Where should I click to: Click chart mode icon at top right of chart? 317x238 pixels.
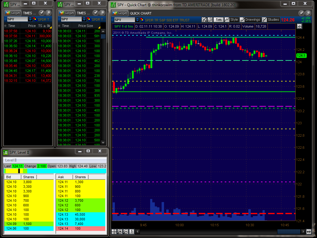click(x=299, y=26)
